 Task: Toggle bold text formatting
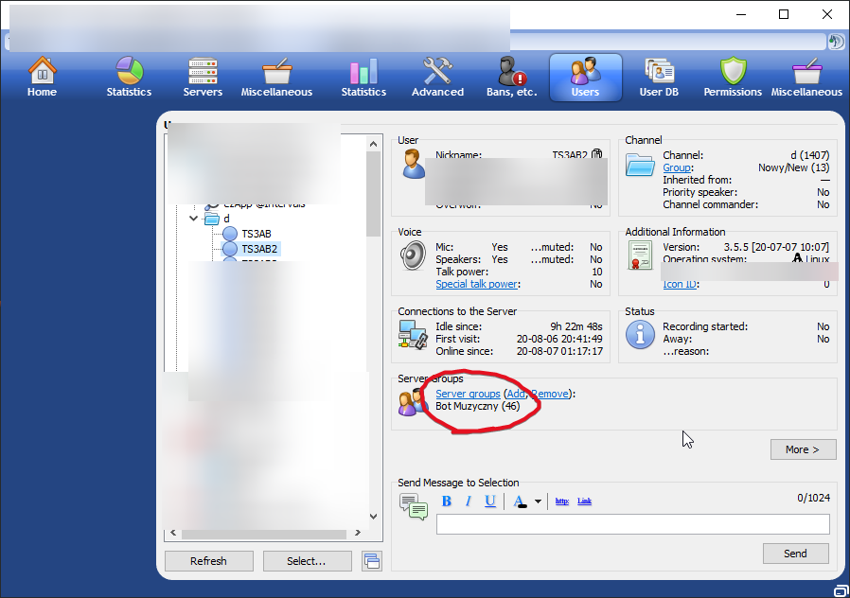[447, 501]
